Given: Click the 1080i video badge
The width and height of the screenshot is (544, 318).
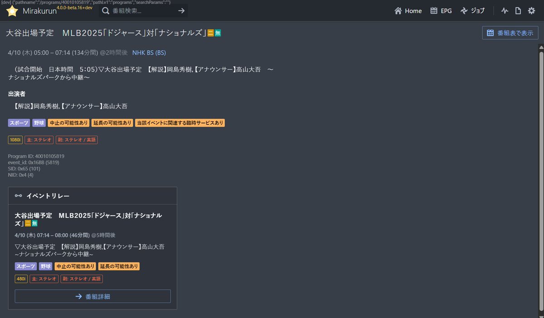Looking at the screenshot, I should click(x=15, y=140).
